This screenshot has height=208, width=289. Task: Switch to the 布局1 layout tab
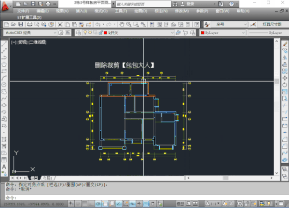47,178
